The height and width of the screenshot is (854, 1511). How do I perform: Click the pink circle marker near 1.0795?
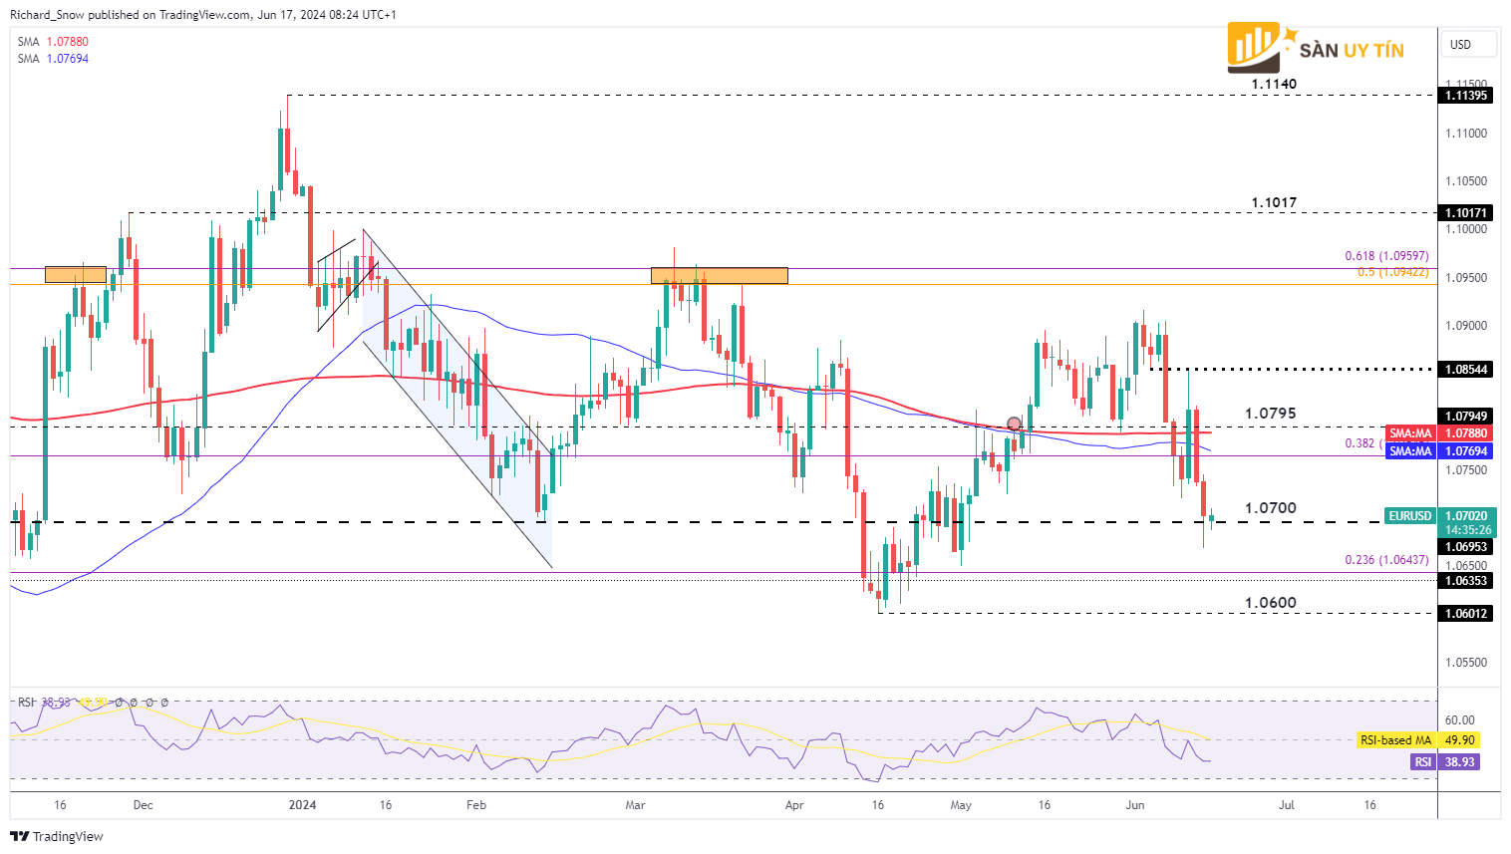click(x=1015, y=424)
